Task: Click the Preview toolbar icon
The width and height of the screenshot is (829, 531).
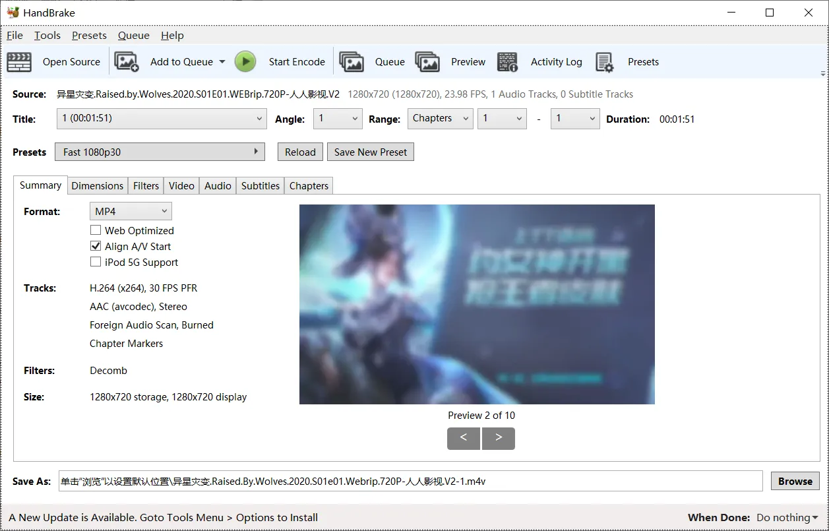Action: coord(427,62)
